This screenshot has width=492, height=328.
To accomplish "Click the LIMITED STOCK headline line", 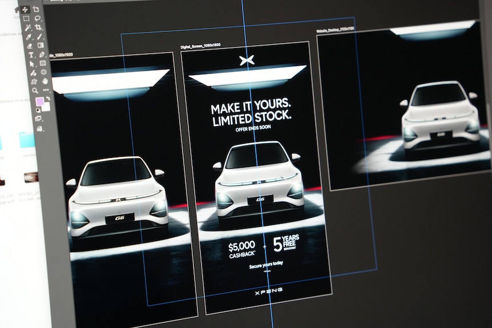I will click(252, 119).
